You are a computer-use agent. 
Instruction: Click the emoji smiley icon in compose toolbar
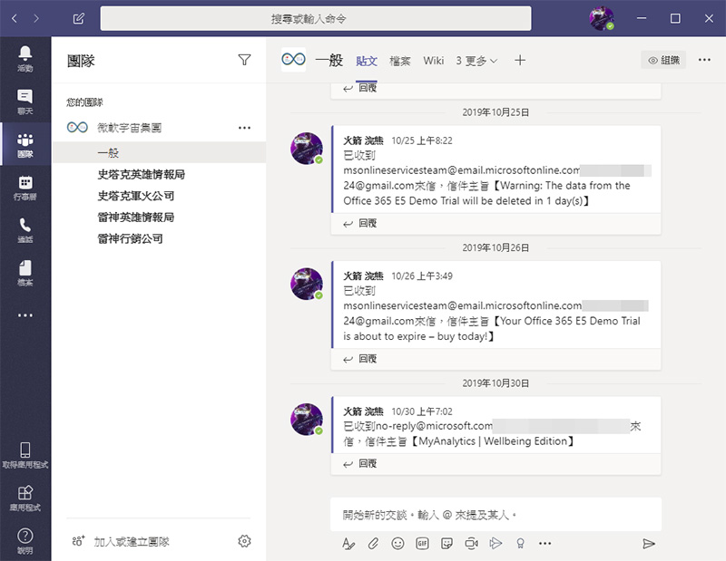tap(397, 543)
